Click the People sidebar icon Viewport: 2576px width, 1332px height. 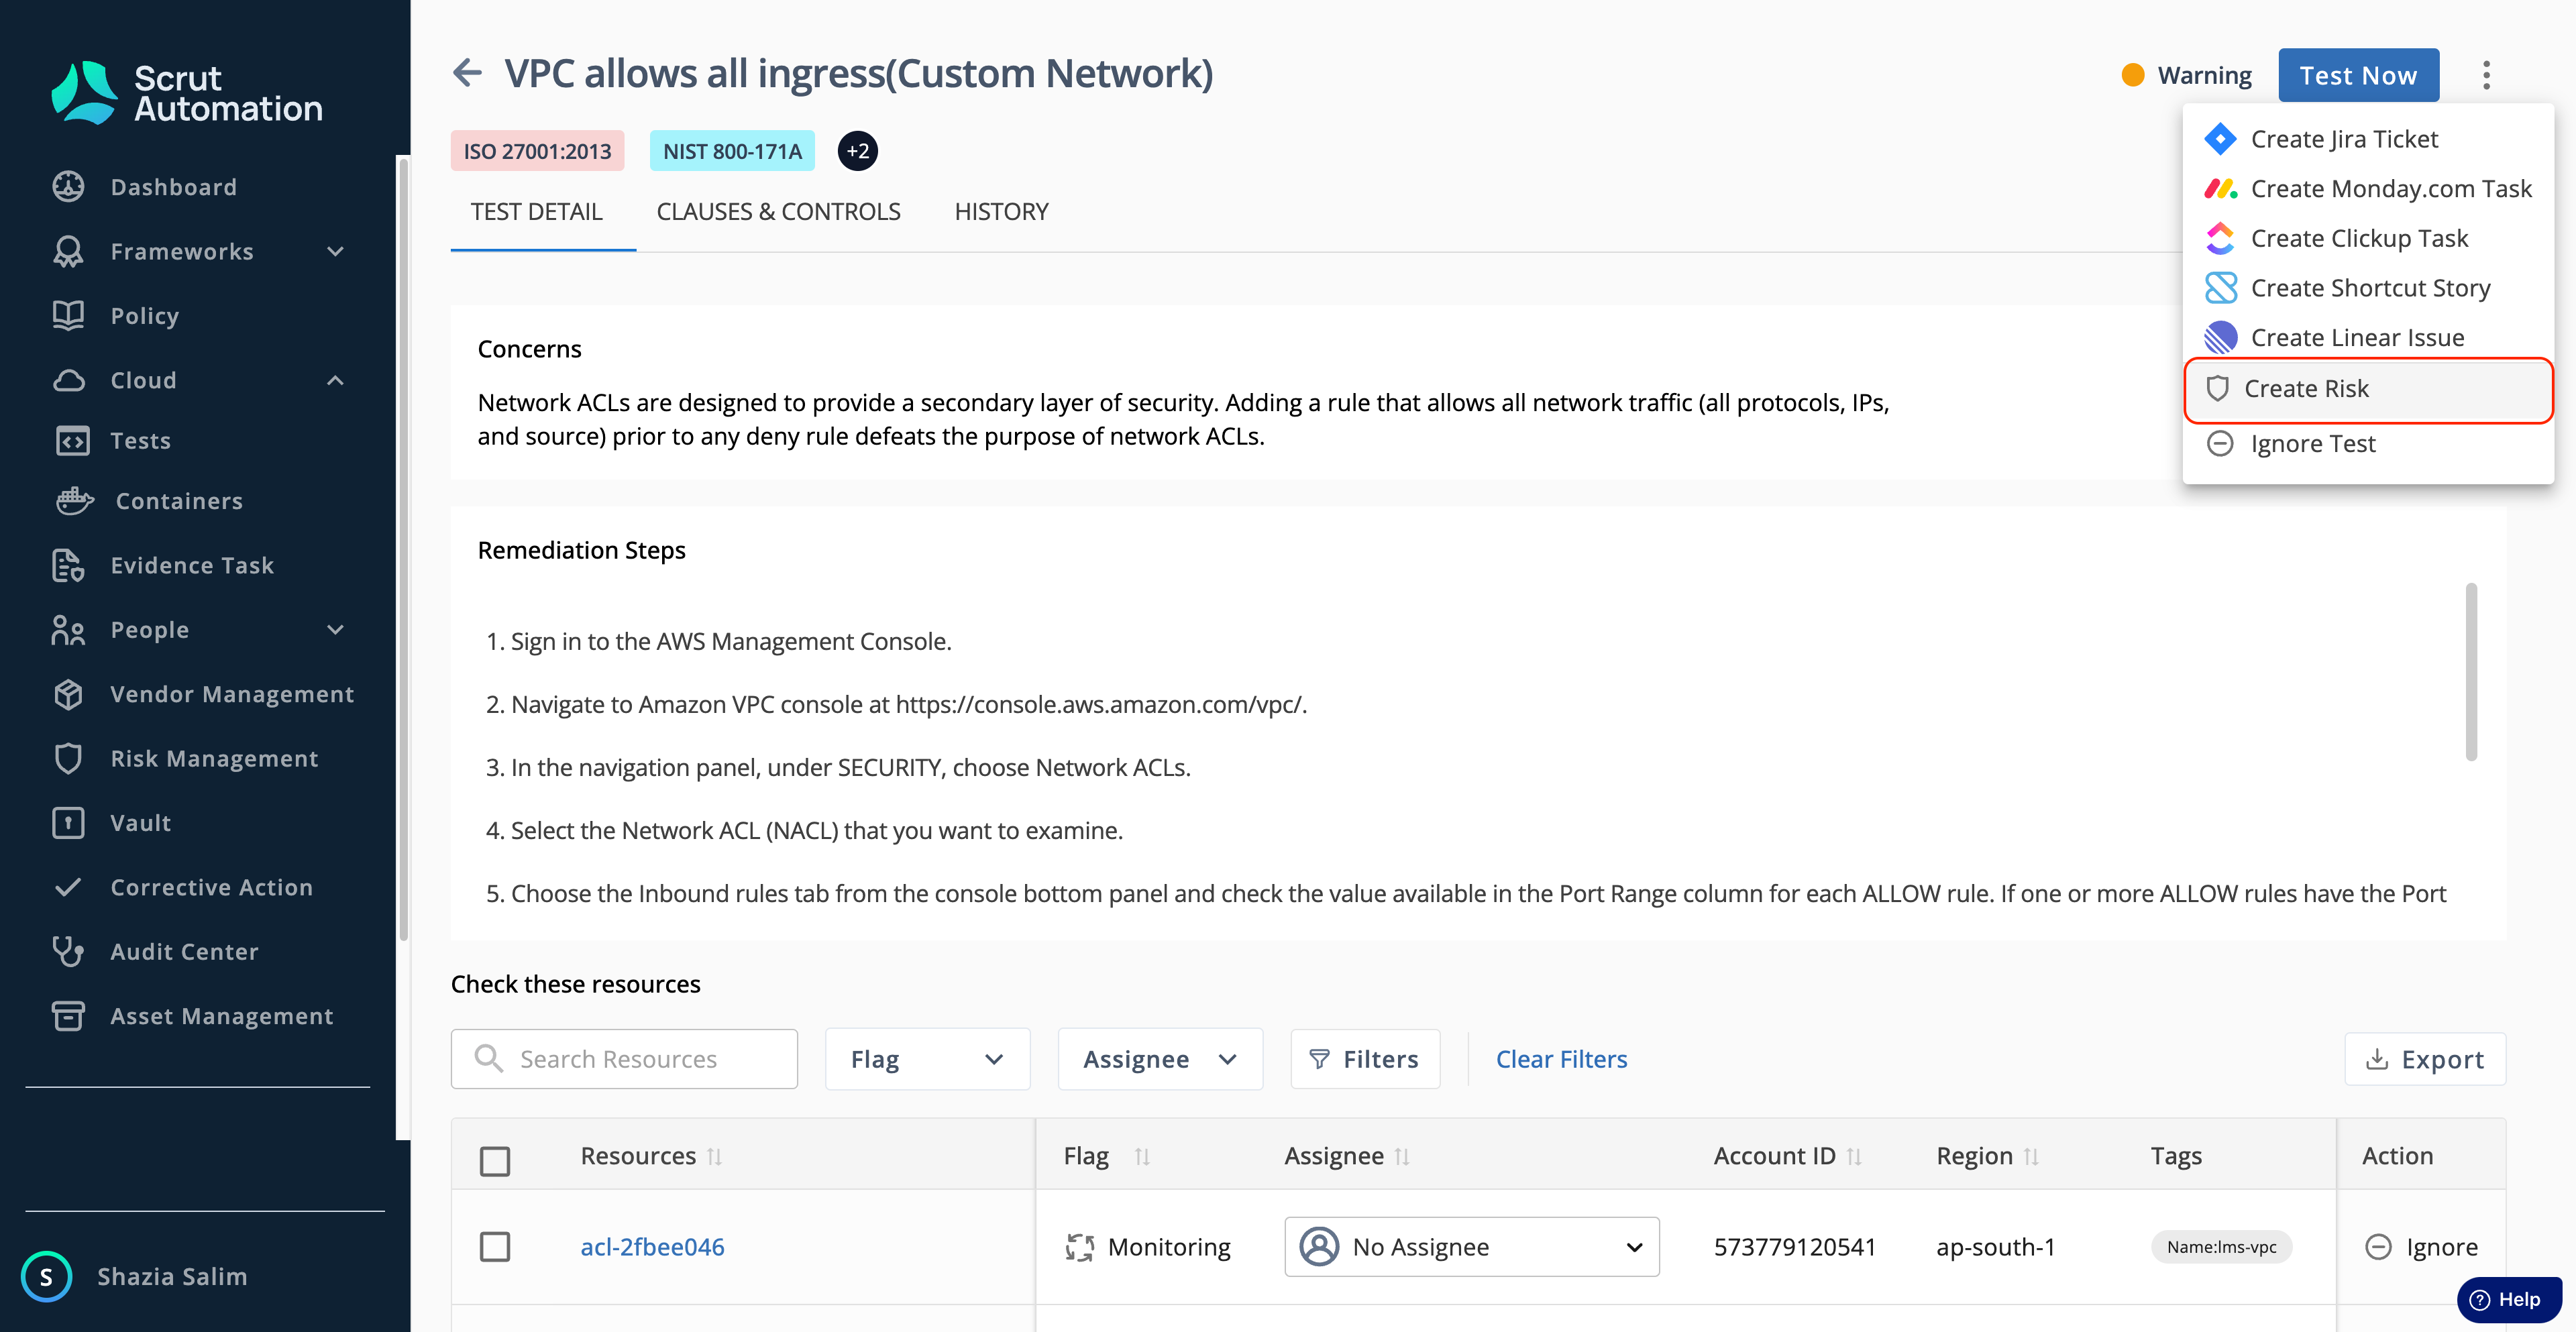68,630
